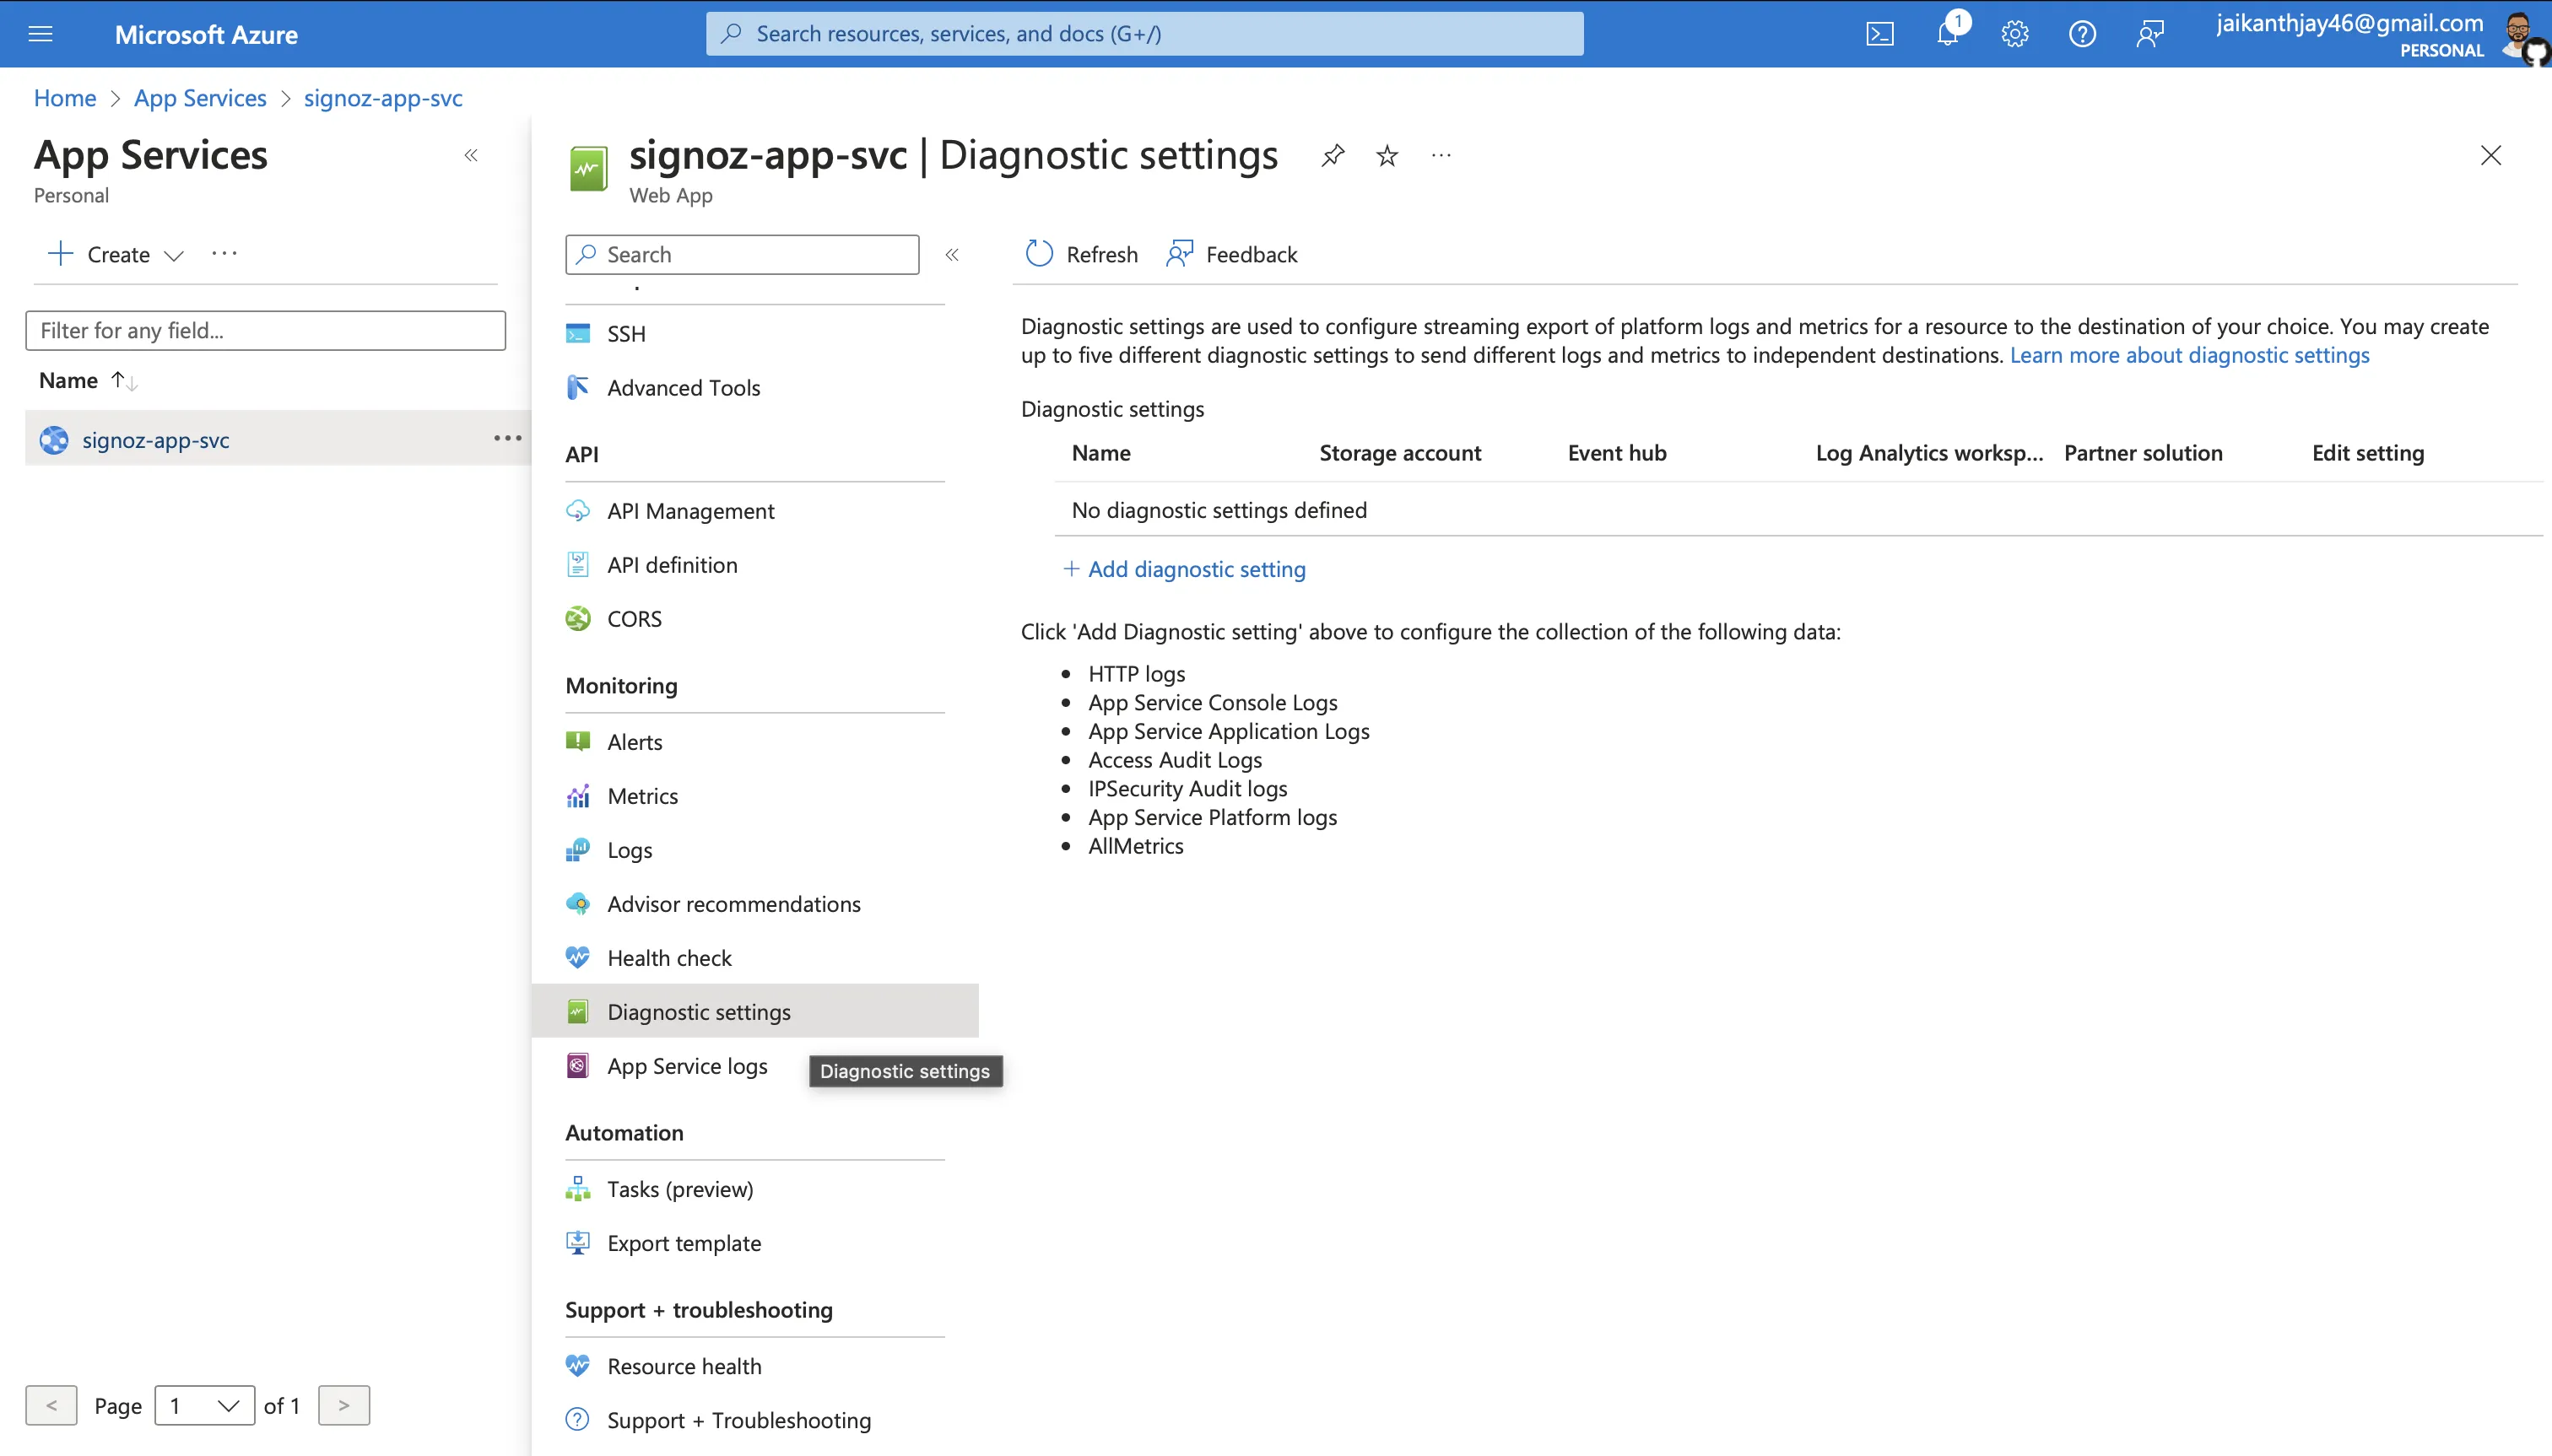Click the Partner solution column header
The height and width of the screenshot is (1456, 2552).
pyautogui.click(x=2143, y=453)
